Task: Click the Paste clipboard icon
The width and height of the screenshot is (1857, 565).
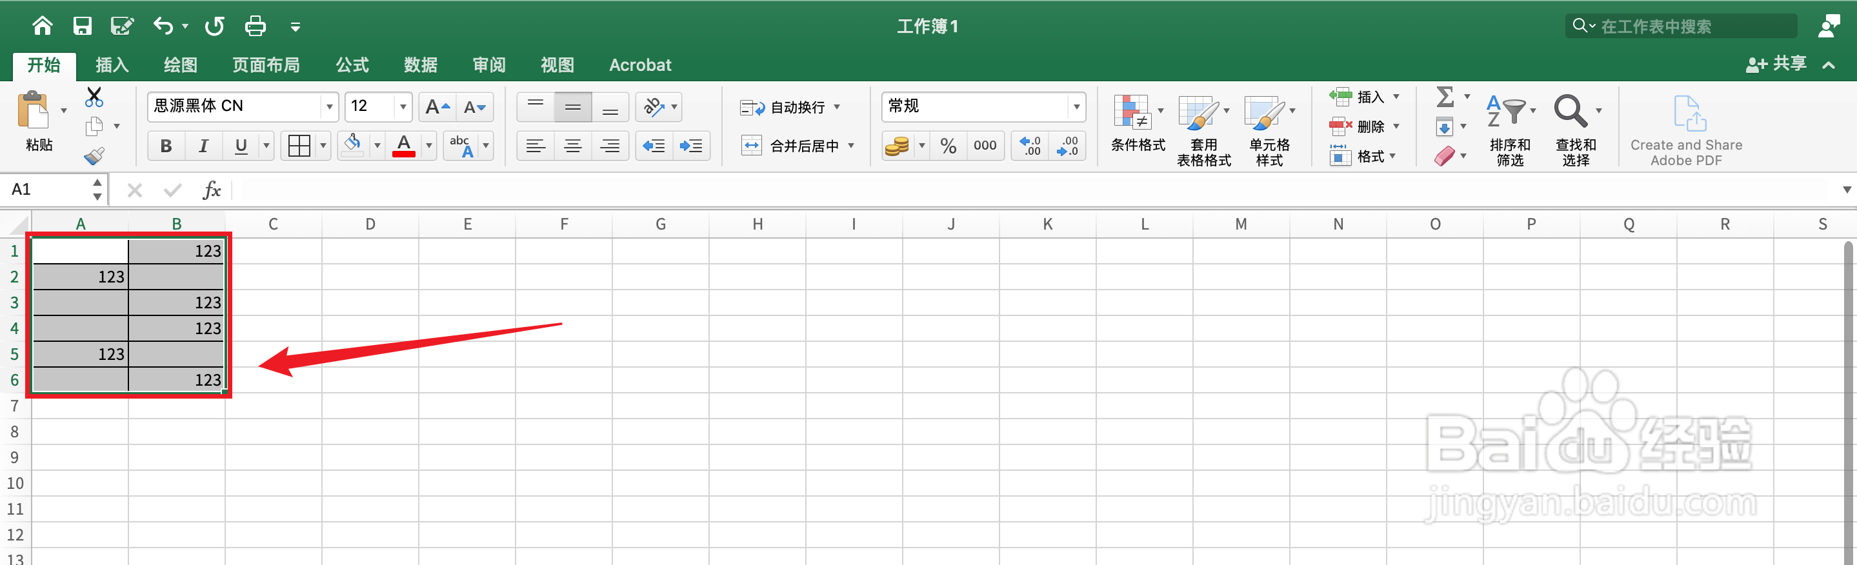Action: 33,110
